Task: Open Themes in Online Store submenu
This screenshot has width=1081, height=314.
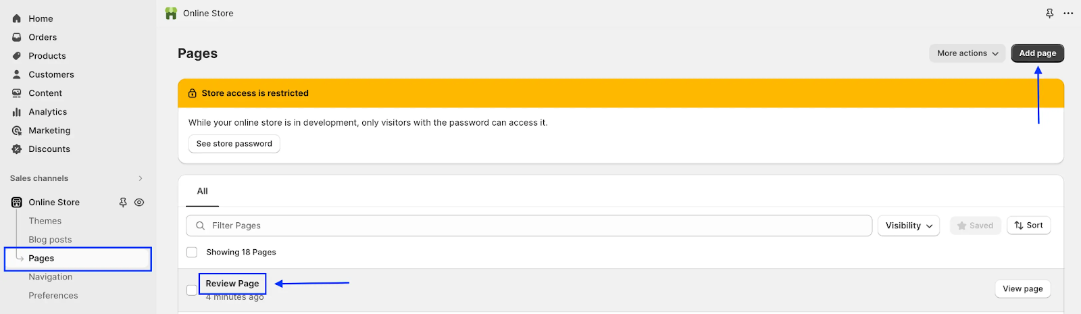Action: tap(45, 221)
